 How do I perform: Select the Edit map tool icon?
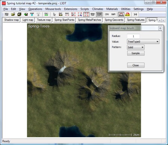coord(60,15)
